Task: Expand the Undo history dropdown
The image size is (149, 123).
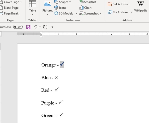Action: 40,27
